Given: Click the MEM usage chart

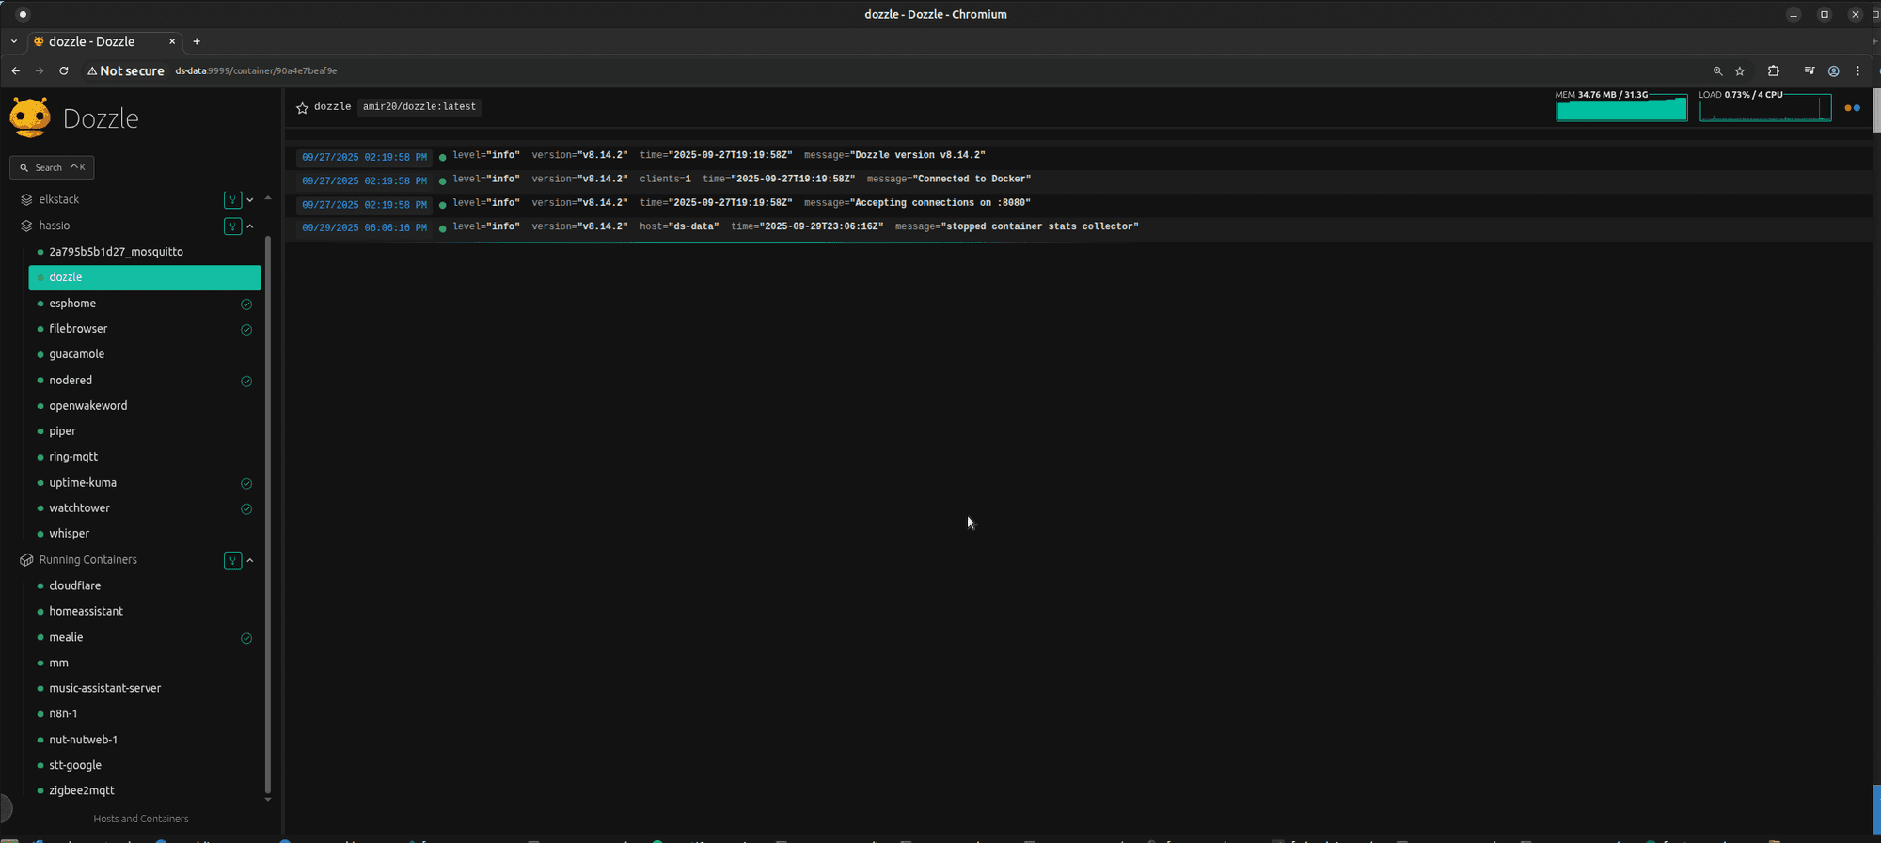Looking at the screenshot, I should [1620, 109].
